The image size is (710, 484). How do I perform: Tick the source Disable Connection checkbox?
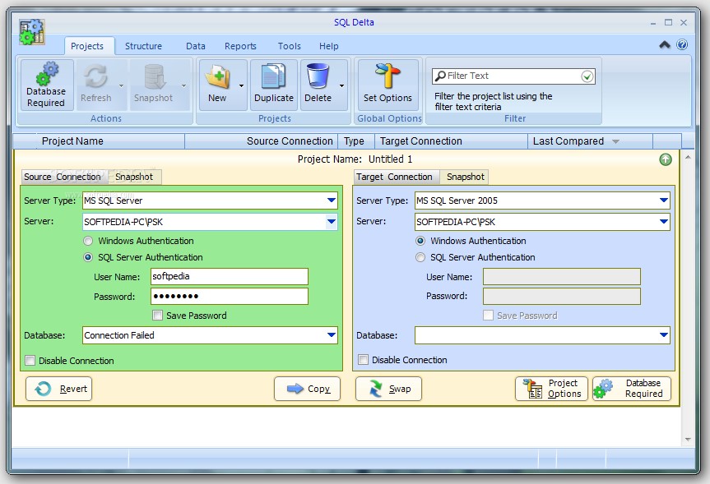pyautogui.click(x=30, y=361)
